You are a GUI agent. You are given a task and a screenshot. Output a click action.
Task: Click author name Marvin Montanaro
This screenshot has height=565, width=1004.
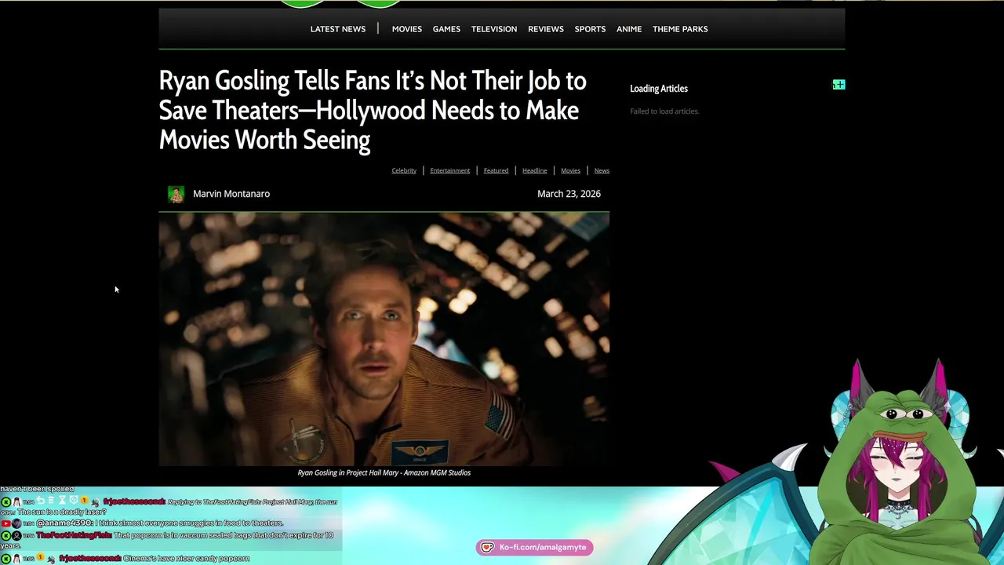(x=231, y=194)
